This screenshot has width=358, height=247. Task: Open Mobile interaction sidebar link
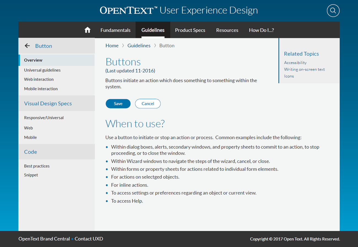[41, 89]
